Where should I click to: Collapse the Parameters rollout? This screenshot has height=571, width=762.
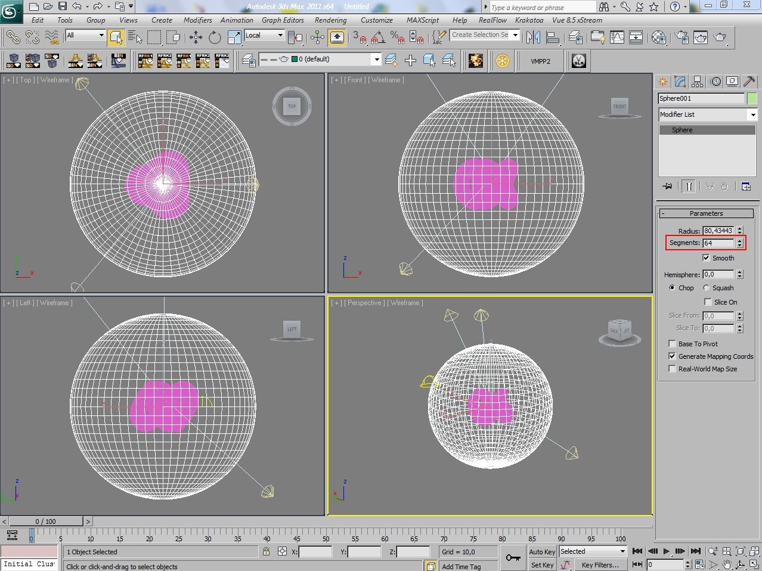point(707,213)
